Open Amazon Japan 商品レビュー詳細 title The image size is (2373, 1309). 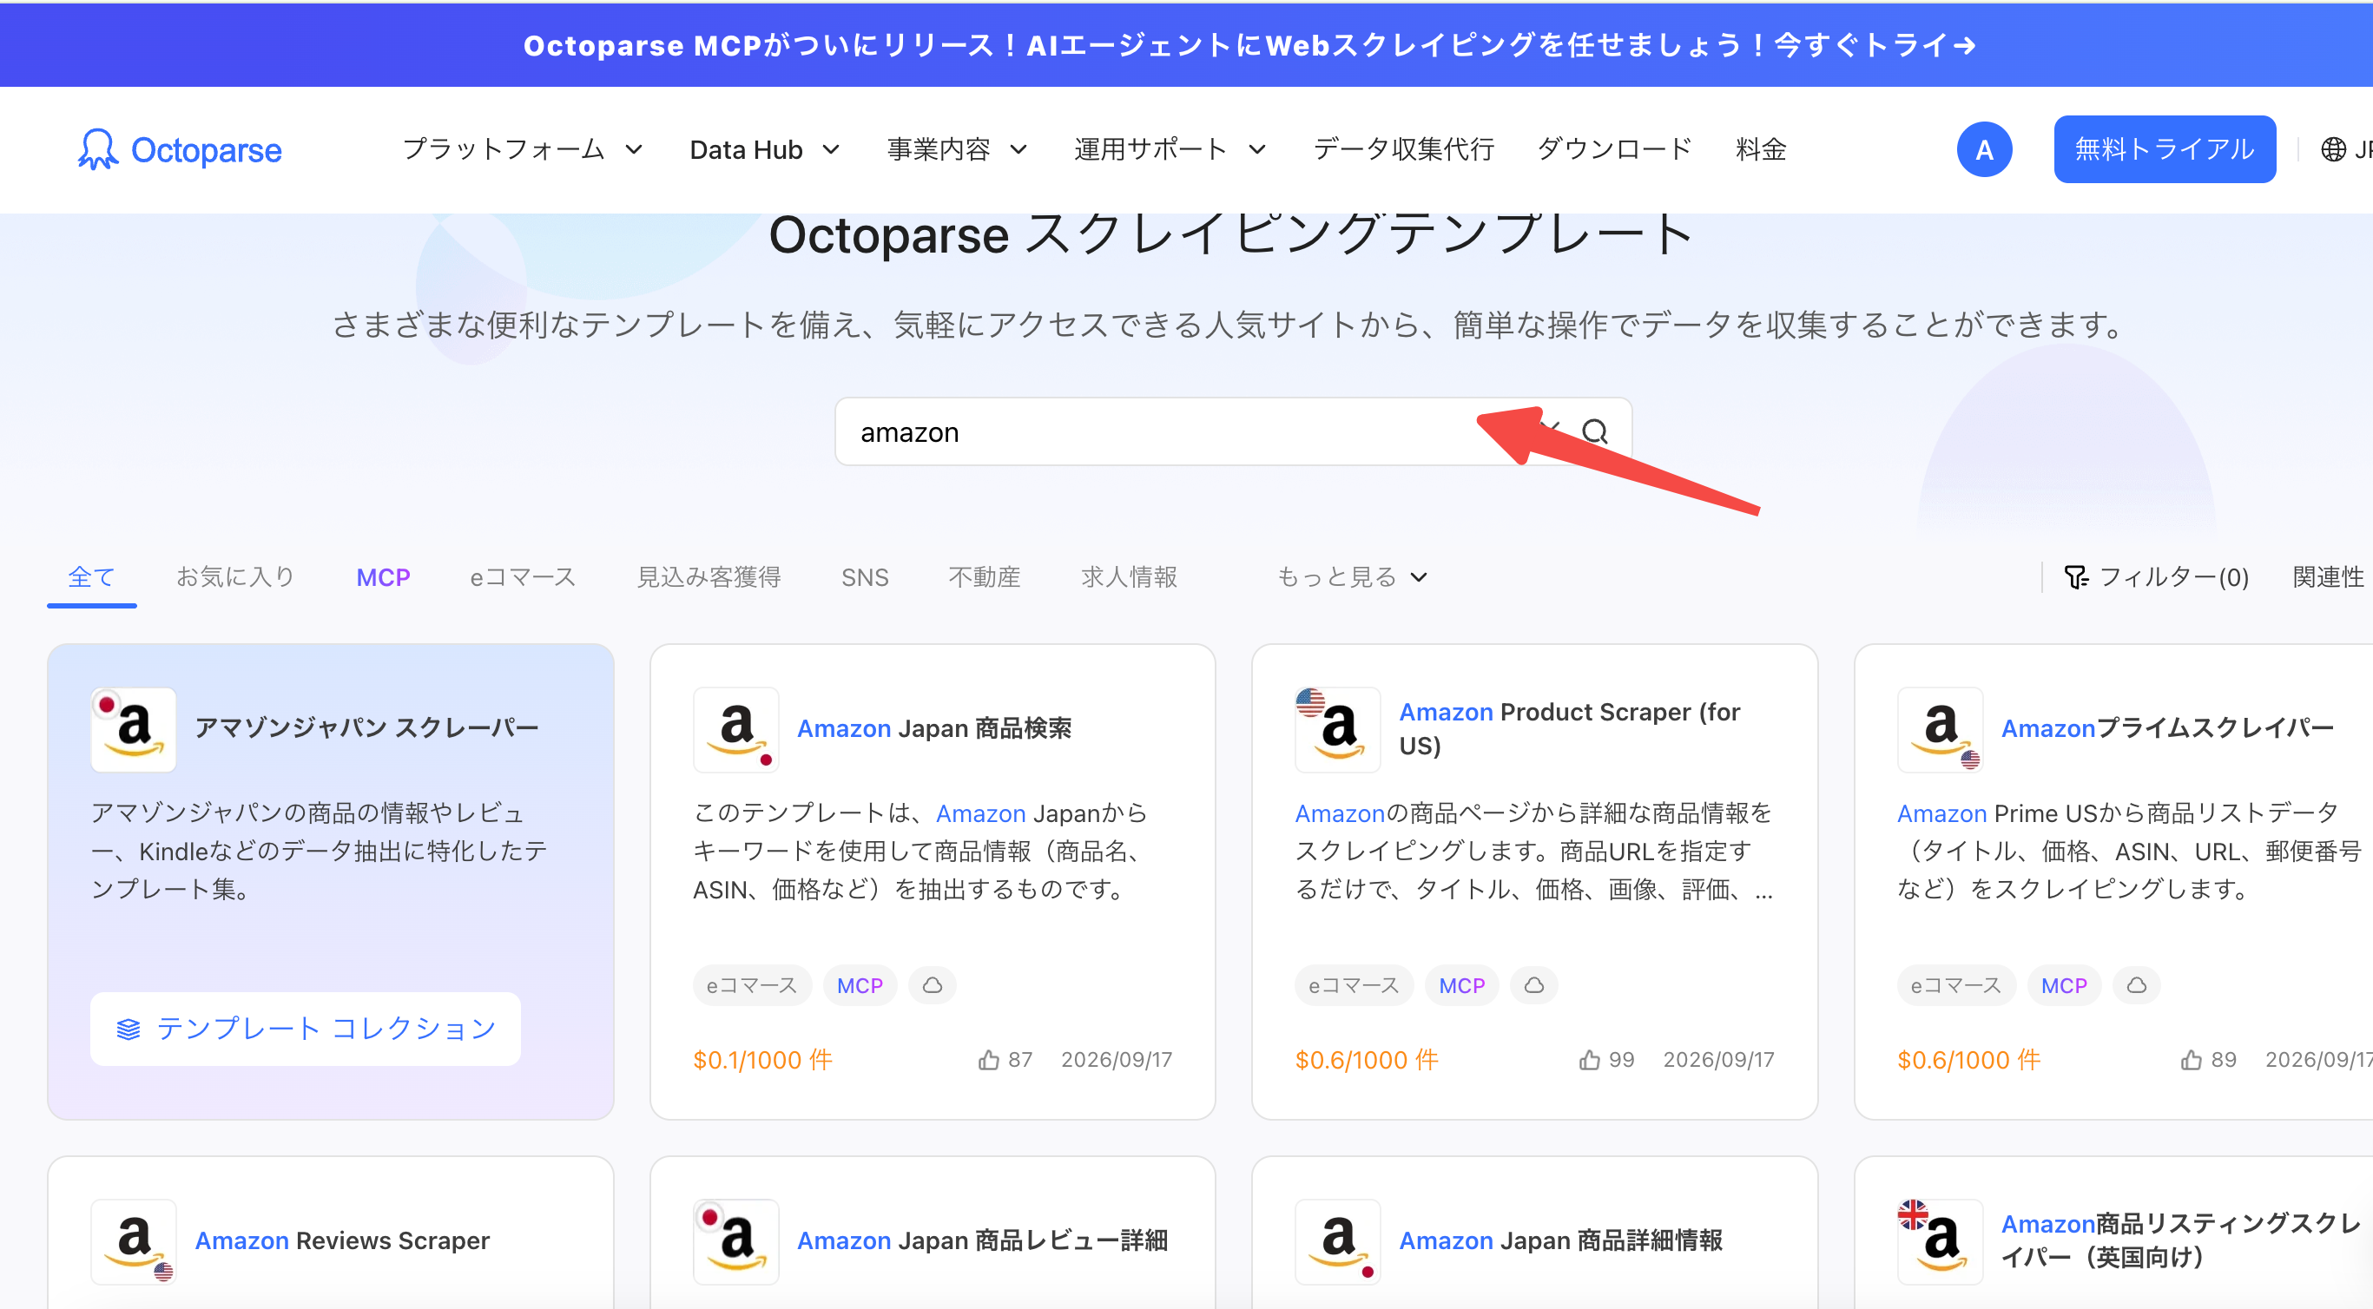click(x=982, y=1240)
